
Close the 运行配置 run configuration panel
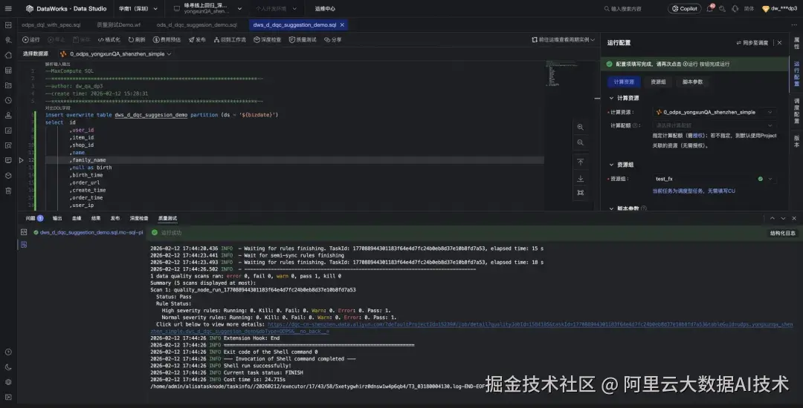pyautogui.click(x=779, y=43)
